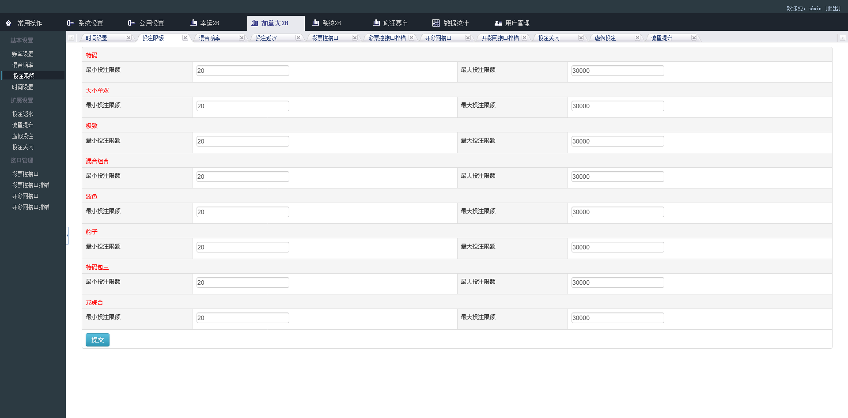
Task: Click the [退出] logout link
Action: [x=832, y=8]
